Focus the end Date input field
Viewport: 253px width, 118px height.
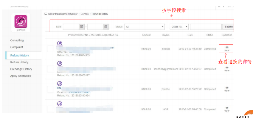[95, 27]
